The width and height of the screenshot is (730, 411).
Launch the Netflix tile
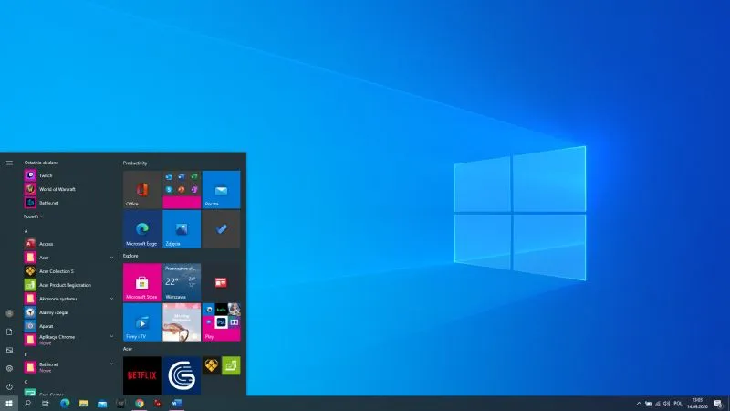(142, 375)
